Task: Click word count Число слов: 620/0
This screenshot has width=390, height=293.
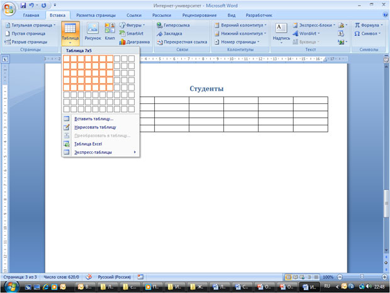Action: tap(61, 277)
